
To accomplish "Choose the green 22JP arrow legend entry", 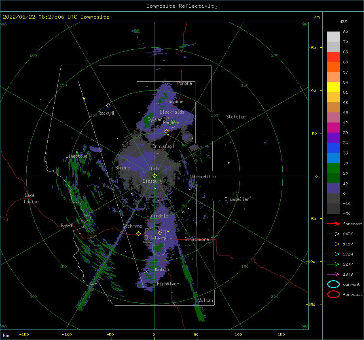I will 333,264.
